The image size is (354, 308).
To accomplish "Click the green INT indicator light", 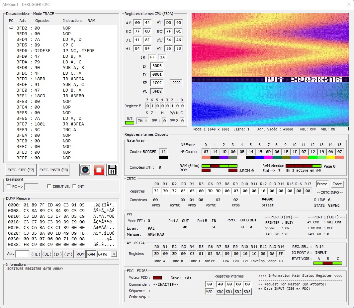I will point(130,123).
